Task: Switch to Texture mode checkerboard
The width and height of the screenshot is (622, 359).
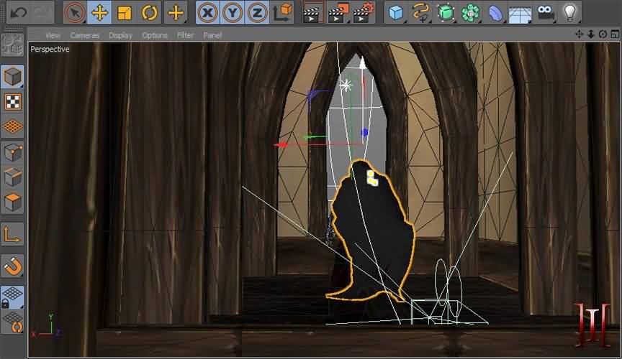Action: click(13, 102)
